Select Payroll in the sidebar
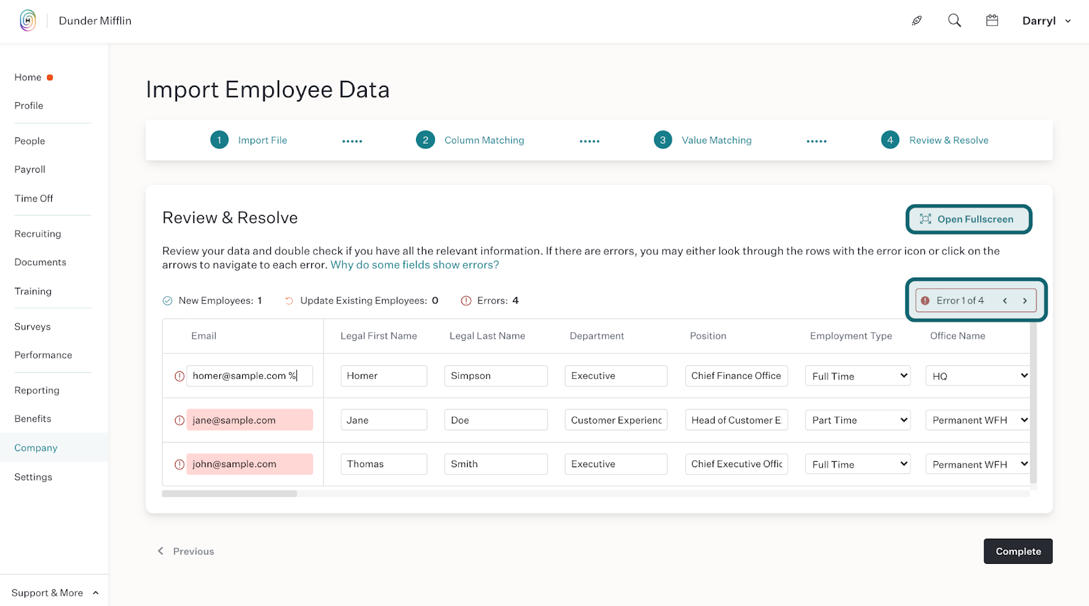1089x606 pixels. (x=30, y=169)
